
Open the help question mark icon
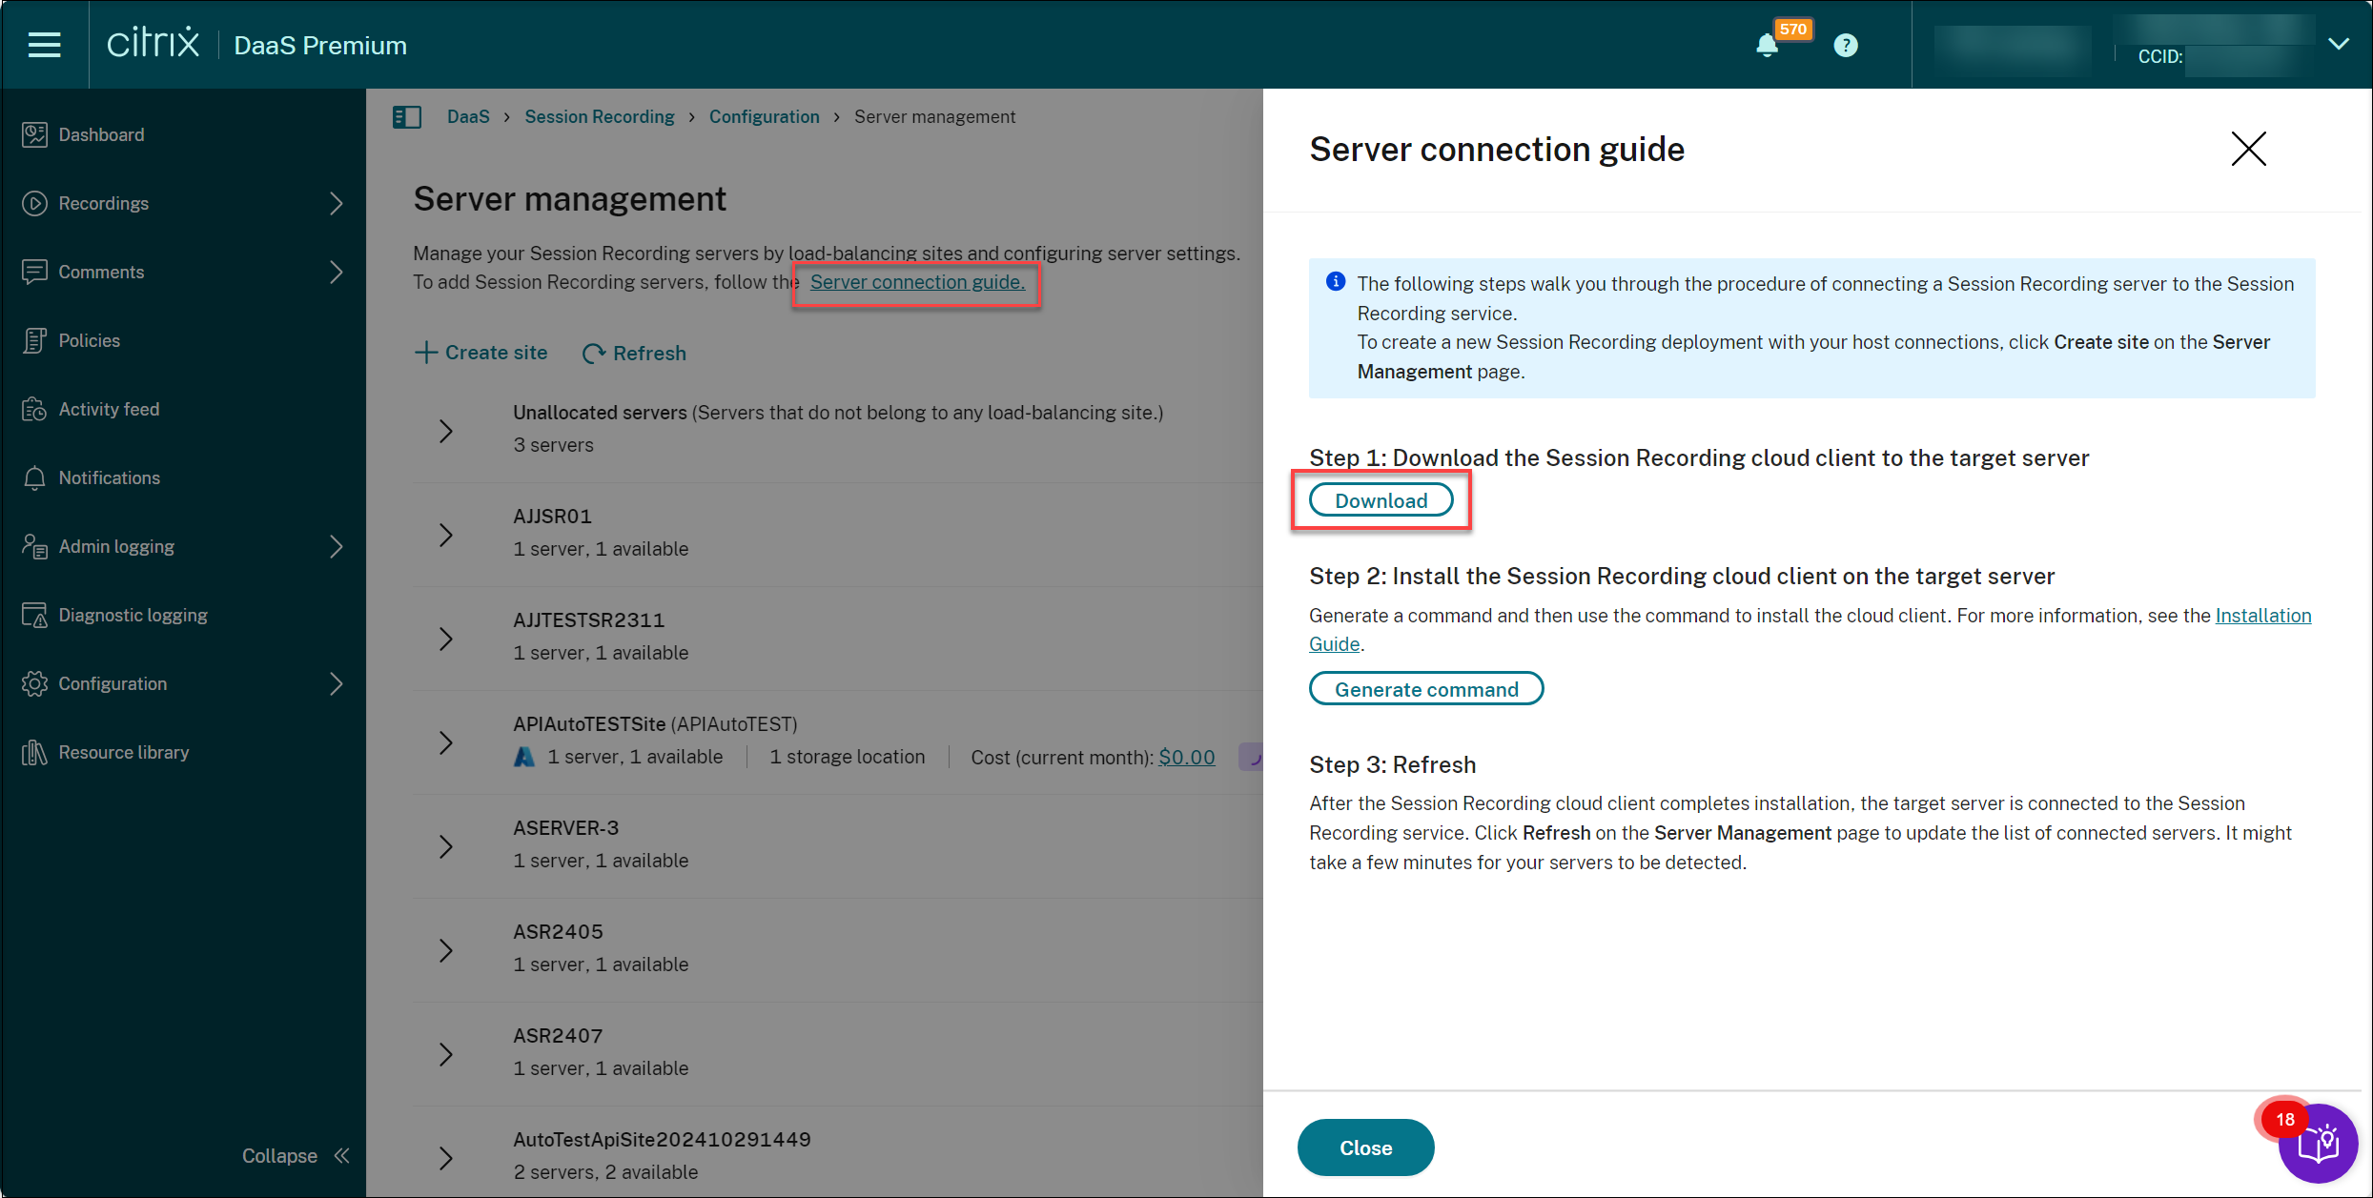(1845, 46)
